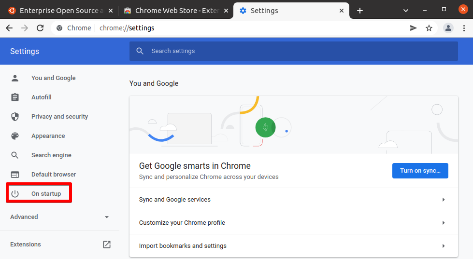The width and height of the screenshot is (473, 259).
Task: Select the Settings tab
Action: (x=291, y=11)
